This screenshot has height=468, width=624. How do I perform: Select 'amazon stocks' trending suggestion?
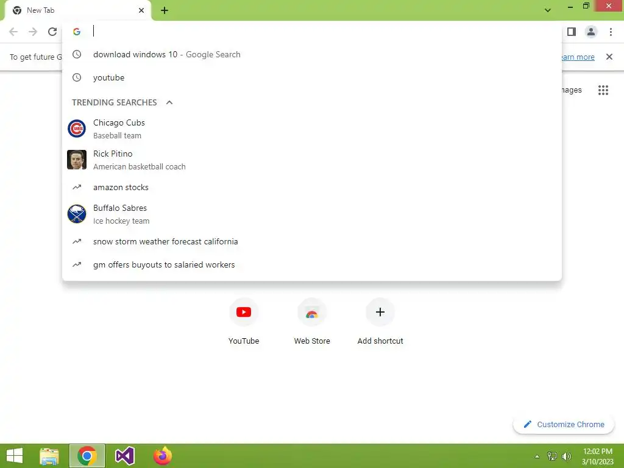point(312,188)
